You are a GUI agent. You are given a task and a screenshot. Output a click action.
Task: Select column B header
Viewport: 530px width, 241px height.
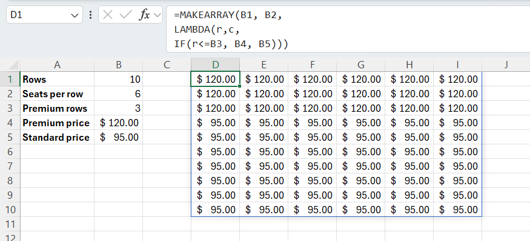pos(118,65)
